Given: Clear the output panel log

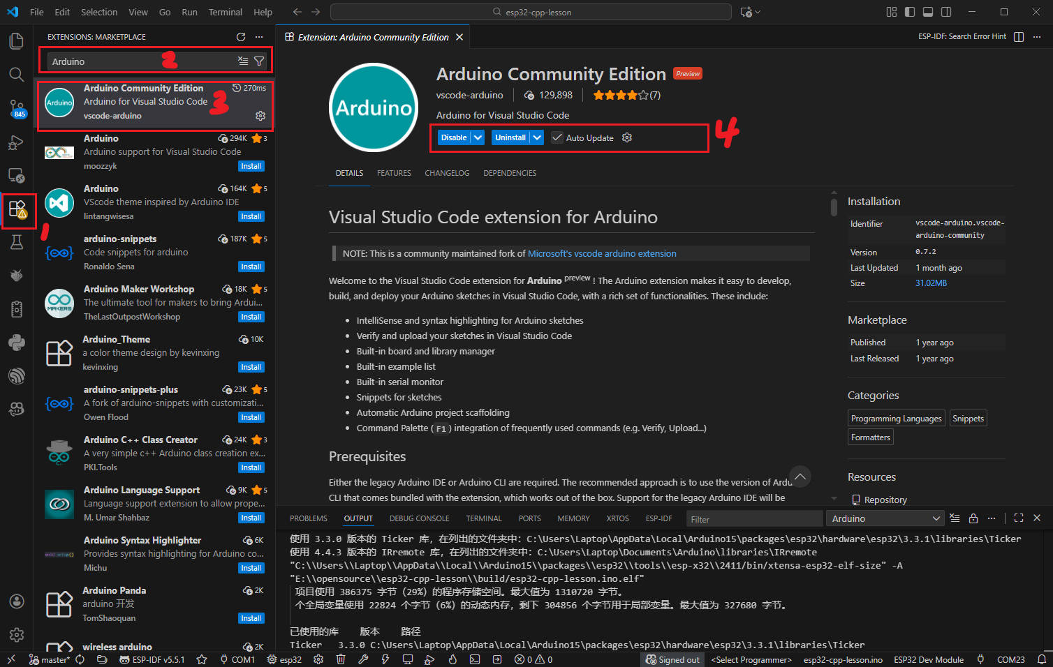Looking at the screenshot, I should pos(955,518).
